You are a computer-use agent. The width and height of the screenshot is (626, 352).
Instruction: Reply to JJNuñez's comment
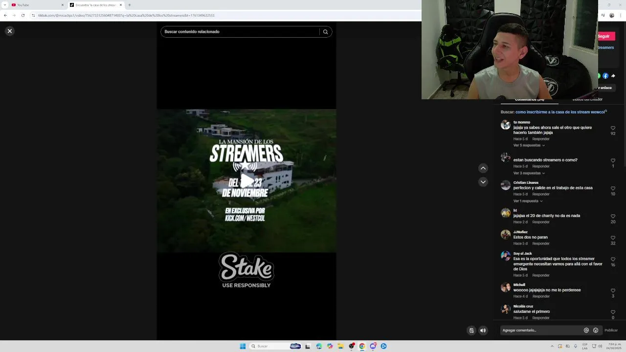541,243
